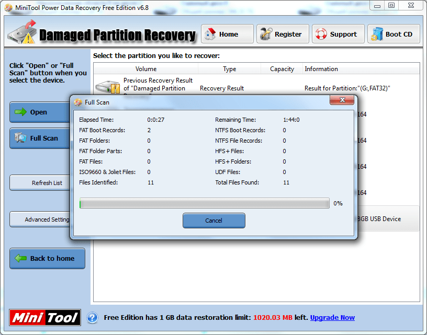427x335 pixels.
Task: Click the 0% progress percentage
Action: coord(338,203)
